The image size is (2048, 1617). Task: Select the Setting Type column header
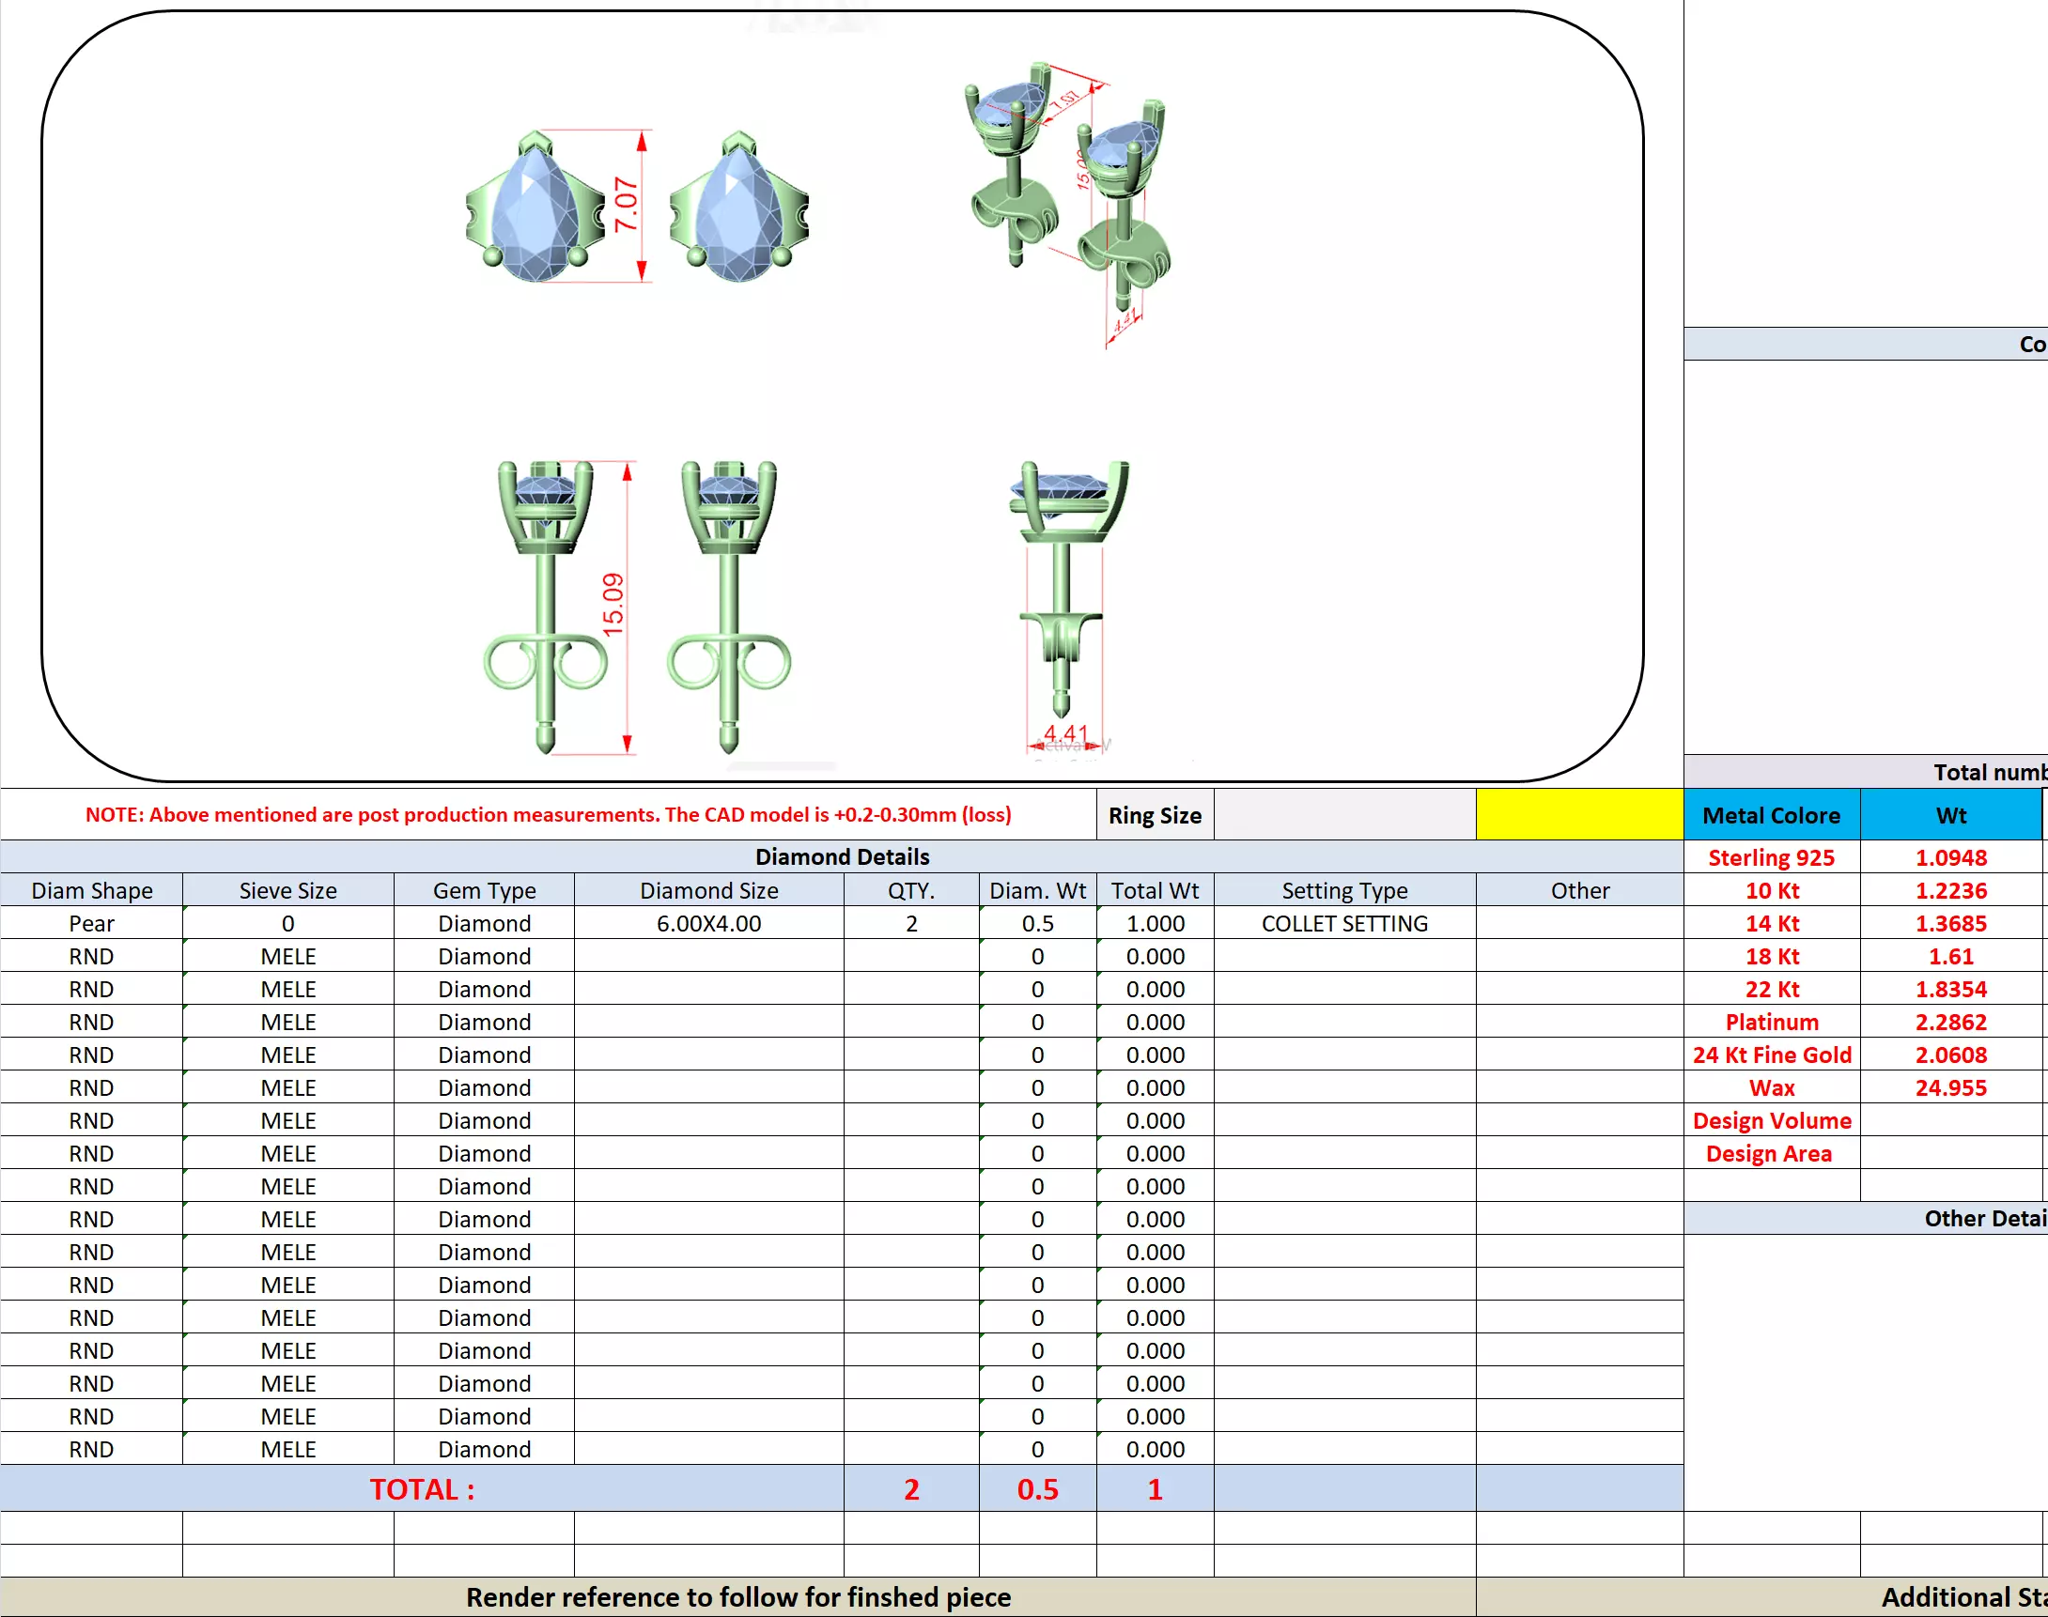[1344, 891]
